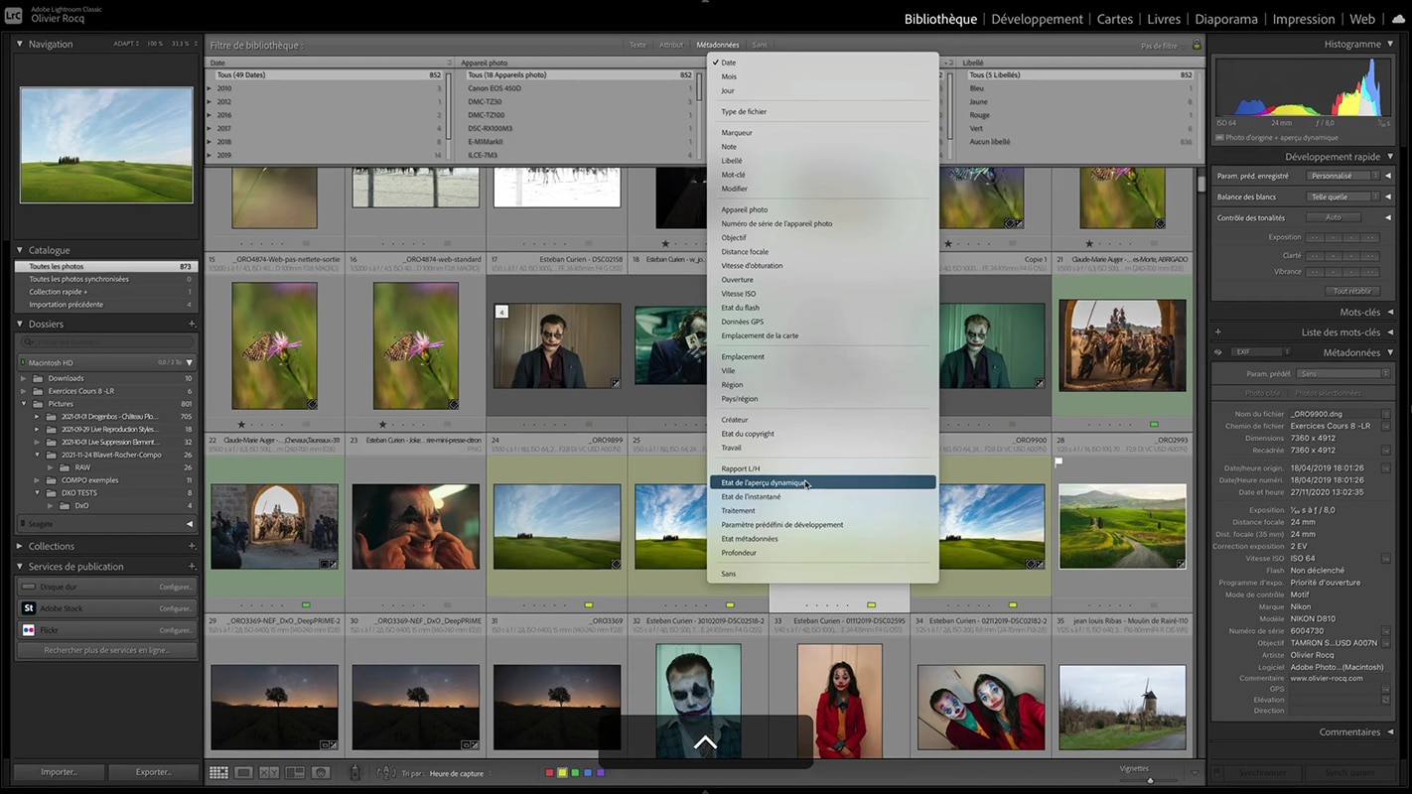Open Compare XY view
The height and width of the screenshot is (794, 1412).
coord(269,772)
